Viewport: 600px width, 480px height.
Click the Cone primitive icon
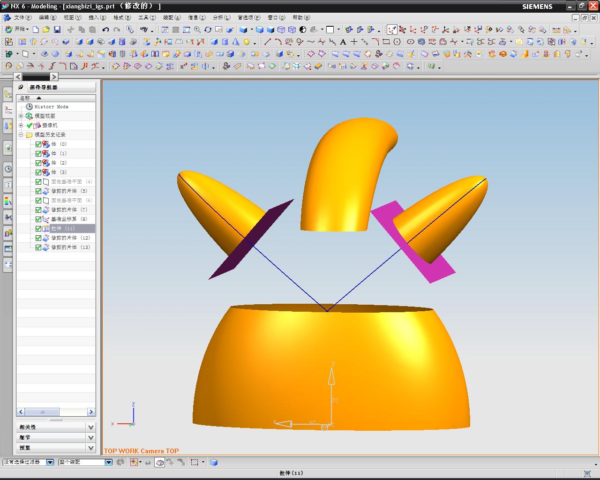click(236, 42)
